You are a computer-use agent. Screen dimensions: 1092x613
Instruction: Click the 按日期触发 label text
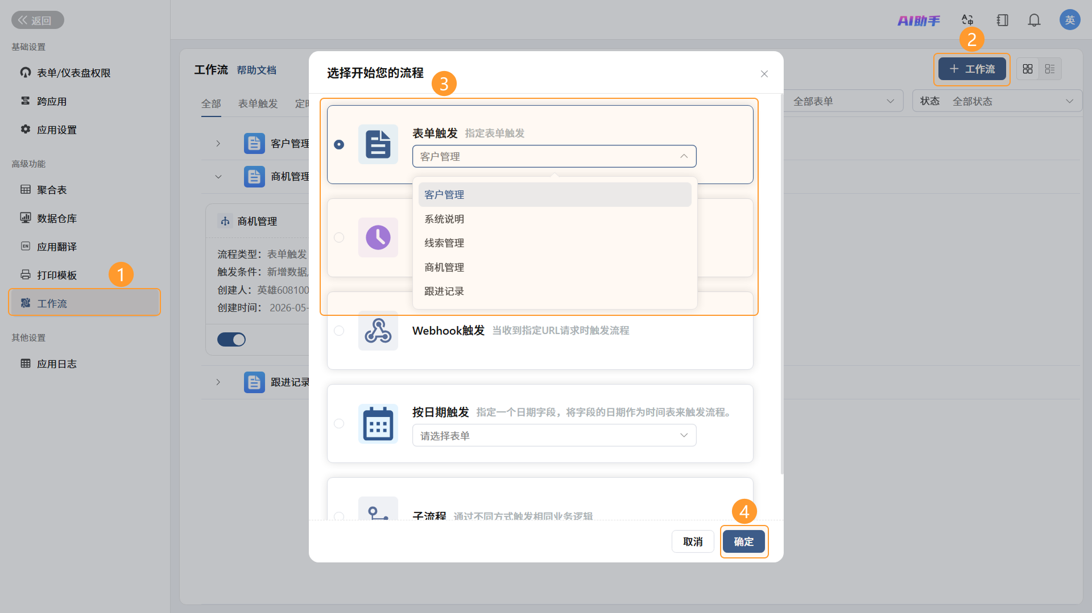[x=440, y=412]
